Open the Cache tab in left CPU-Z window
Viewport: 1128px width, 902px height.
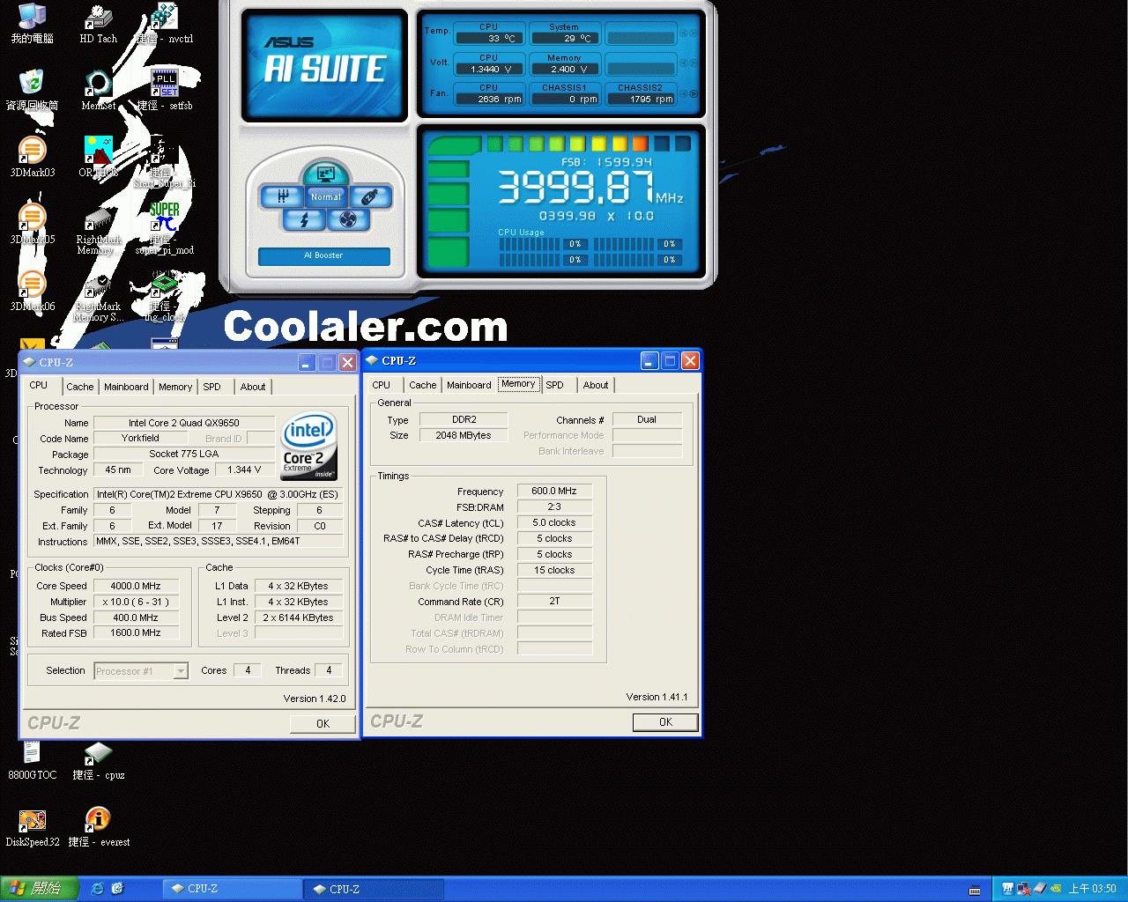pos(79,387)
